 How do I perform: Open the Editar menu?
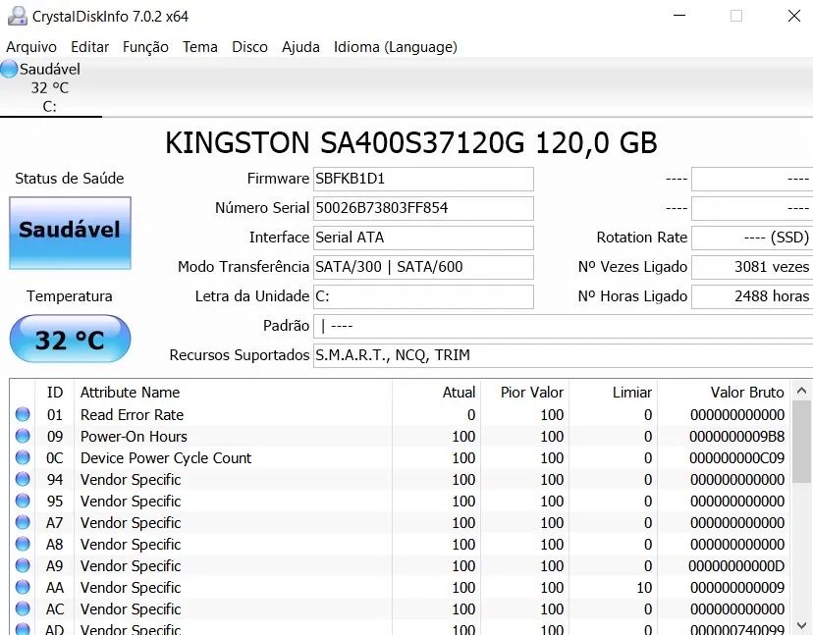(89, 47)
